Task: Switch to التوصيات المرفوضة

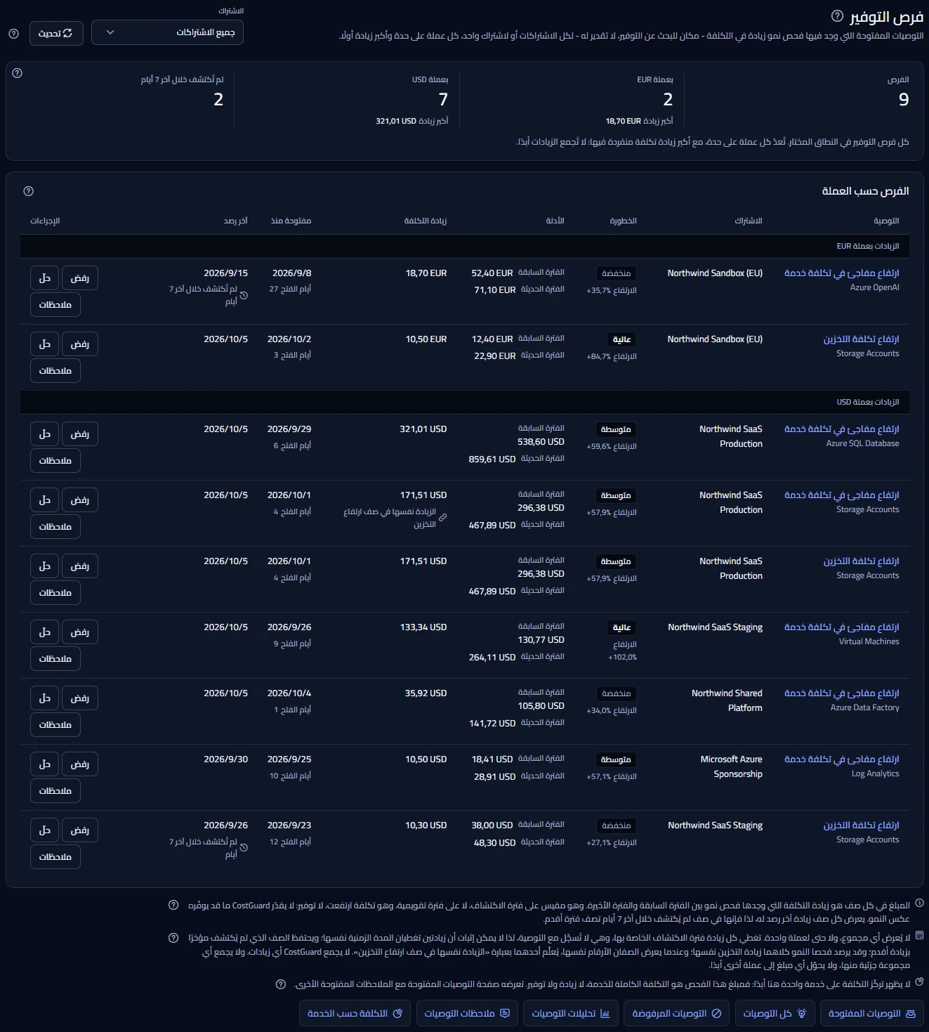Action: (x=676, y=1013)
